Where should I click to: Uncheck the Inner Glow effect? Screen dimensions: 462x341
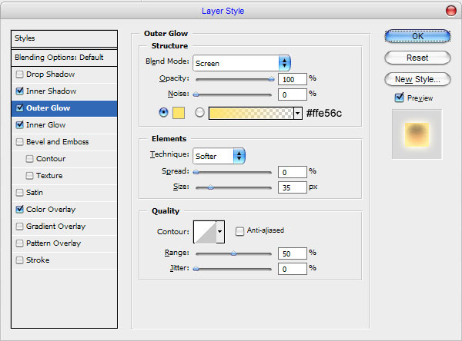tap(19, 124)
